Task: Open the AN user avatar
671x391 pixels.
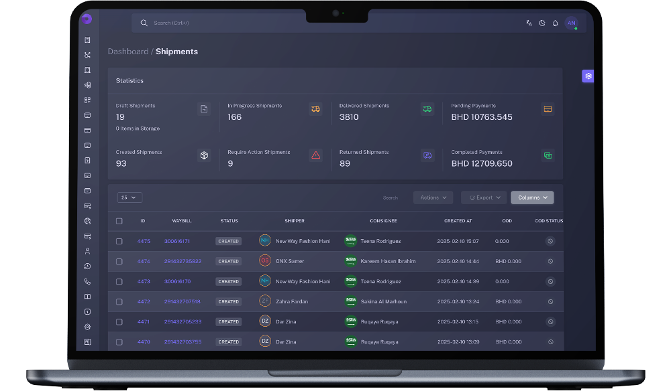Action: [571, 23]
